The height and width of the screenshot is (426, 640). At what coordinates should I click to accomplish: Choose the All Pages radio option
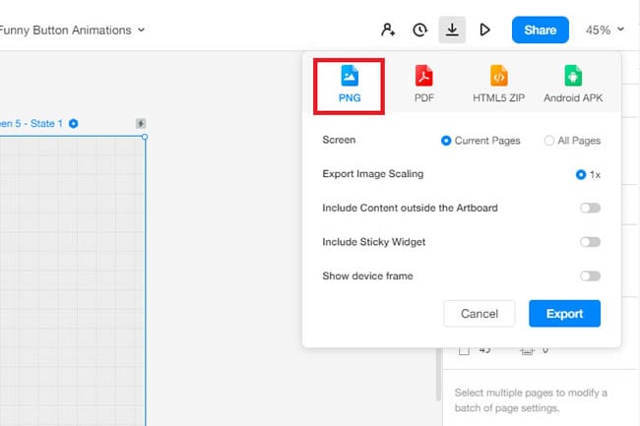coord(572,141)
